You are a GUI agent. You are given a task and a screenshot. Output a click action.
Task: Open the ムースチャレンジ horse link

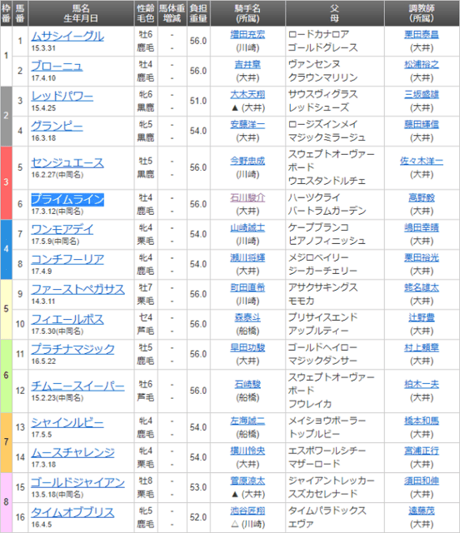pyautogui.click(x=72, y=452)
